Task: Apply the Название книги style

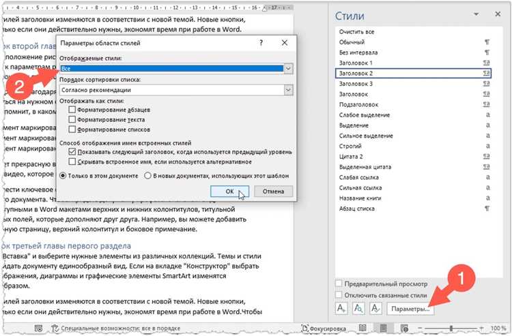Action: [414, 198]
